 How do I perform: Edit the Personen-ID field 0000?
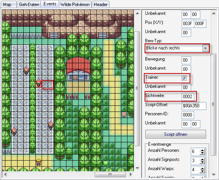pyautogui.click(x=188, y=115)
